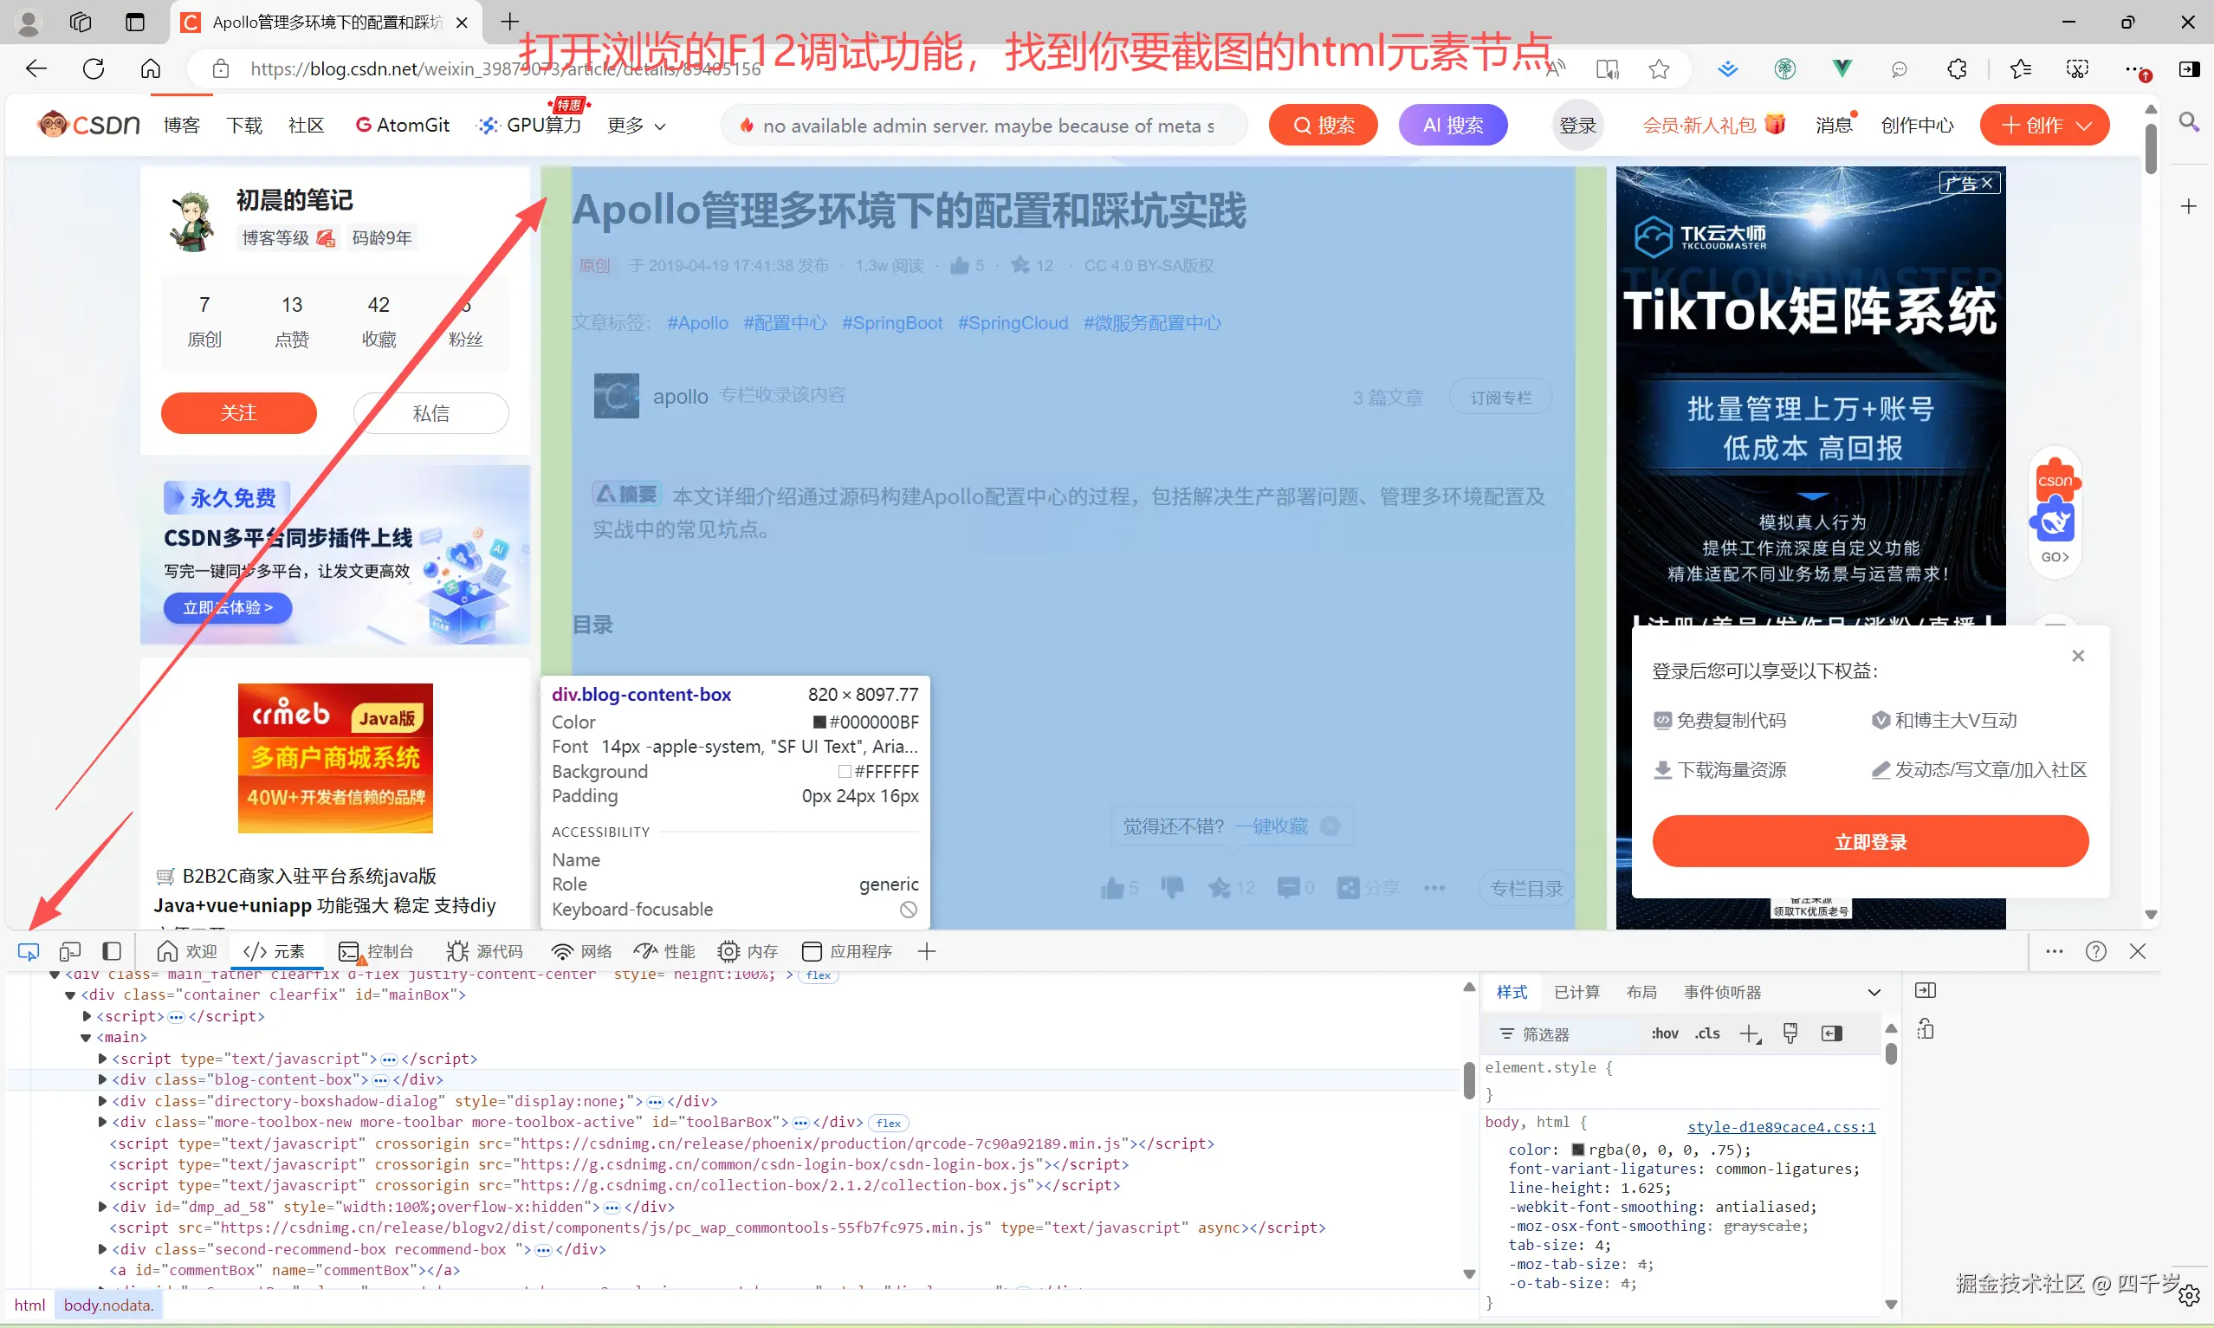
Task: Collapse the main element node
Action: [86, 1037]
